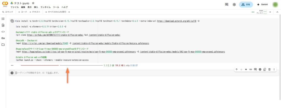Click the /content/stable-diffusion-webui path after %cd

pos(105,35)
